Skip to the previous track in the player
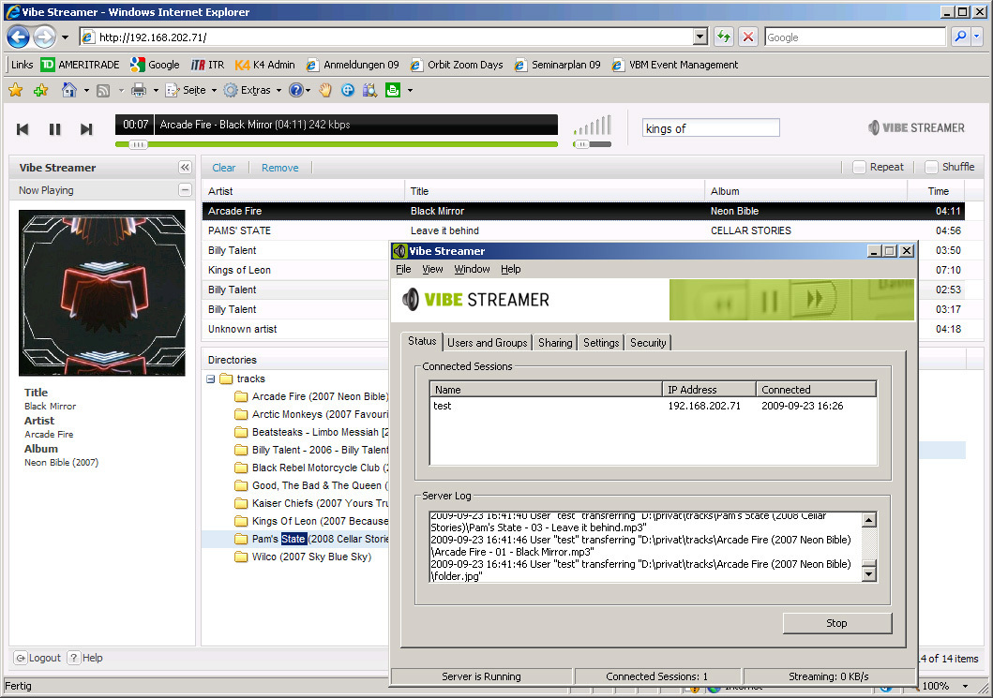This screenshot has width=993, height=698. 23,129
